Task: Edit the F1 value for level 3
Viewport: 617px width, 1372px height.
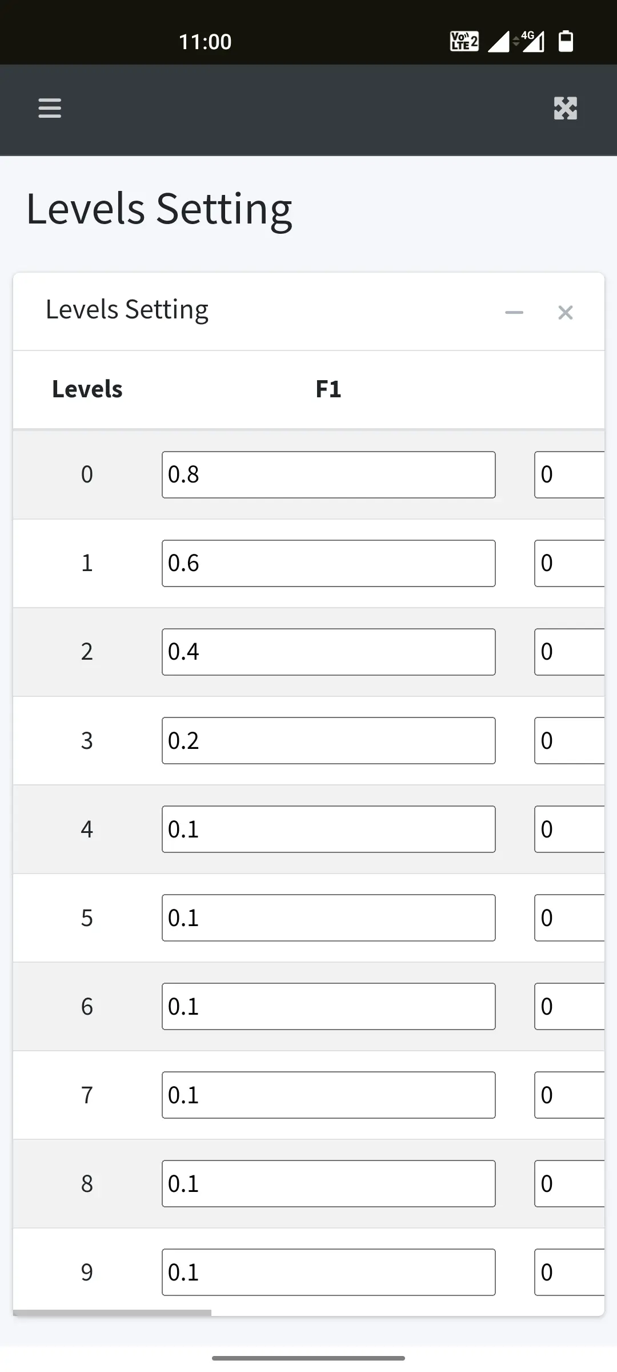Action: [328, 740]
